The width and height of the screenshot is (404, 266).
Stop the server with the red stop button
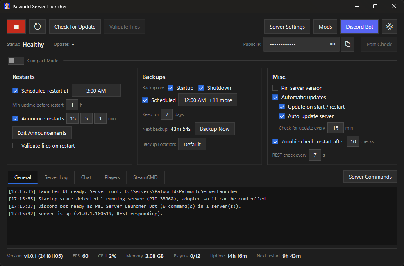(16, 27)
